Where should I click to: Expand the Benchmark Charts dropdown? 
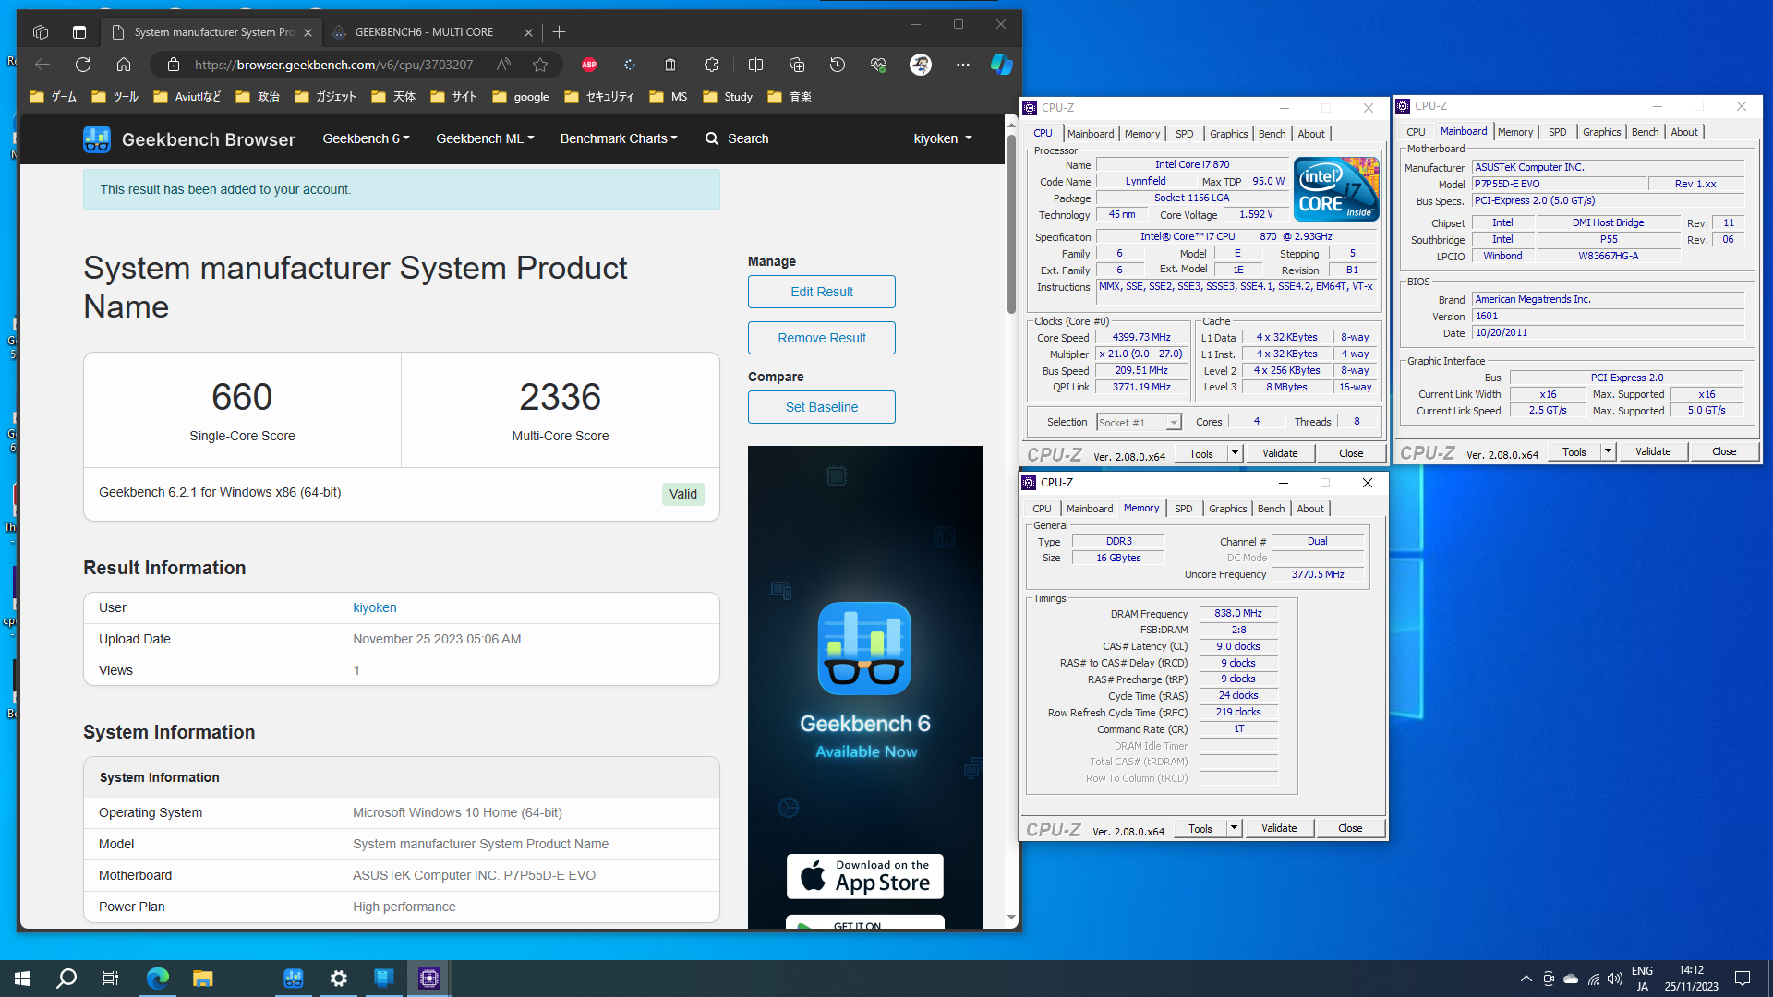click(x=619, y=138)
